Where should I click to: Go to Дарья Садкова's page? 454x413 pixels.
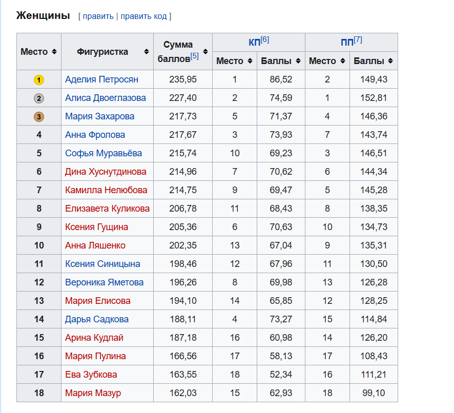[96, 319]
